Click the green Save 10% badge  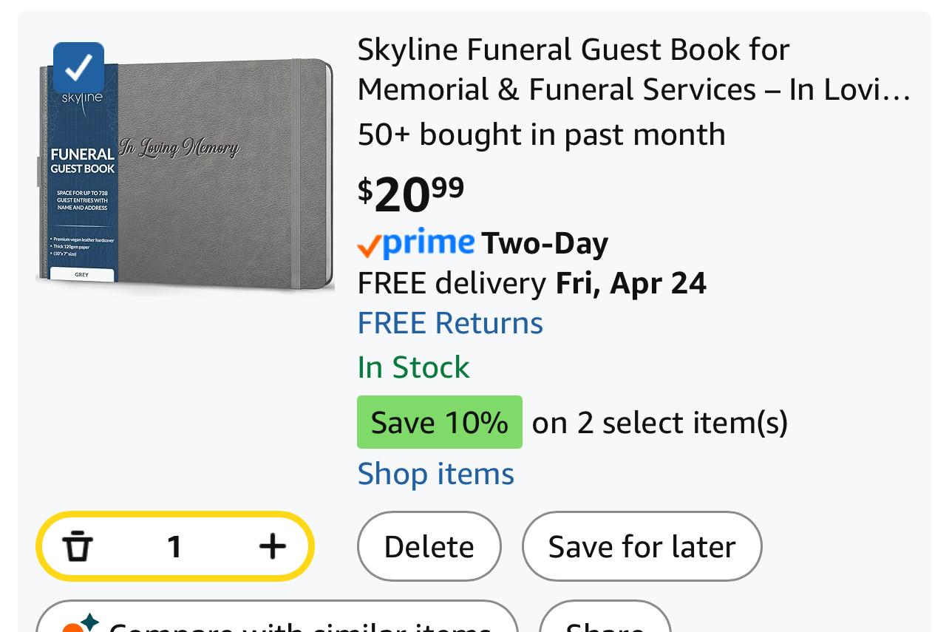(x=439, y=422)
